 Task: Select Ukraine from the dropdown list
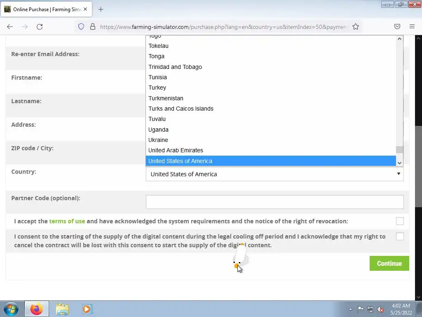point(271,140)
